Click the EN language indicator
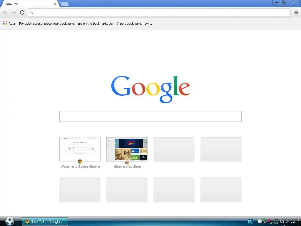Viewport: 301px width, 226px height. [250, 221]
